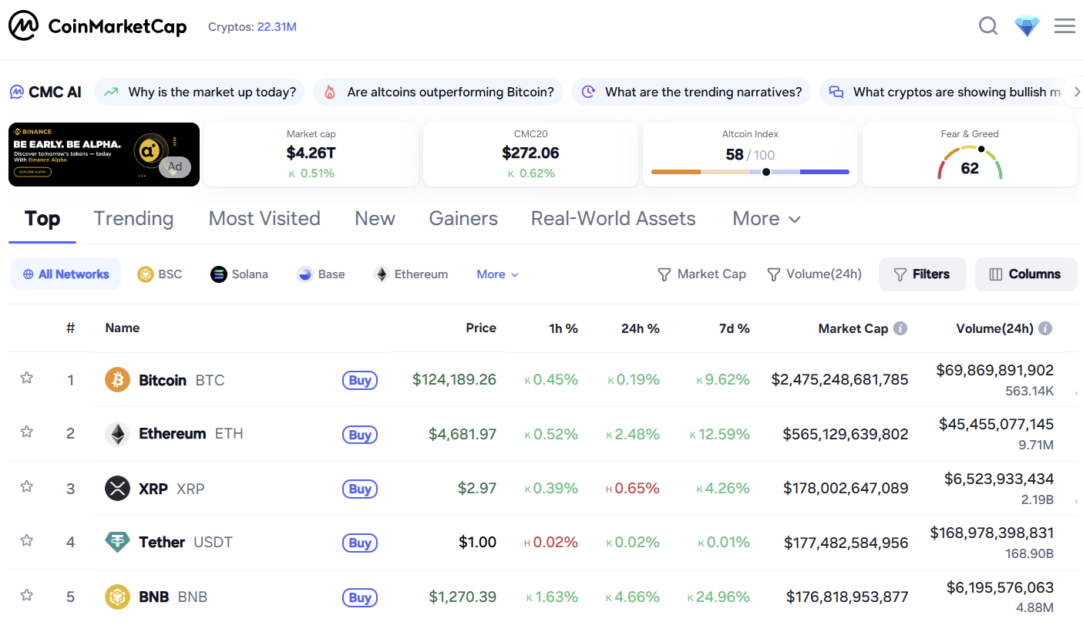
Task: Expand the More networks dropdown
Action: 497,274
